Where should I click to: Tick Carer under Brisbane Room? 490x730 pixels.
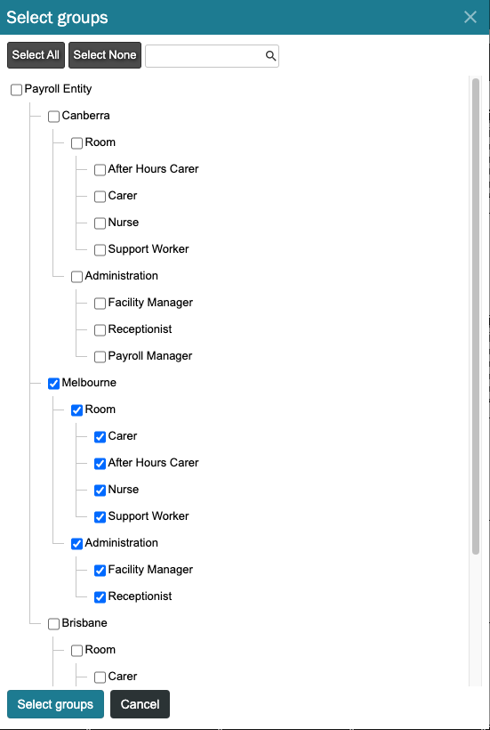click(x=100, y=677)
